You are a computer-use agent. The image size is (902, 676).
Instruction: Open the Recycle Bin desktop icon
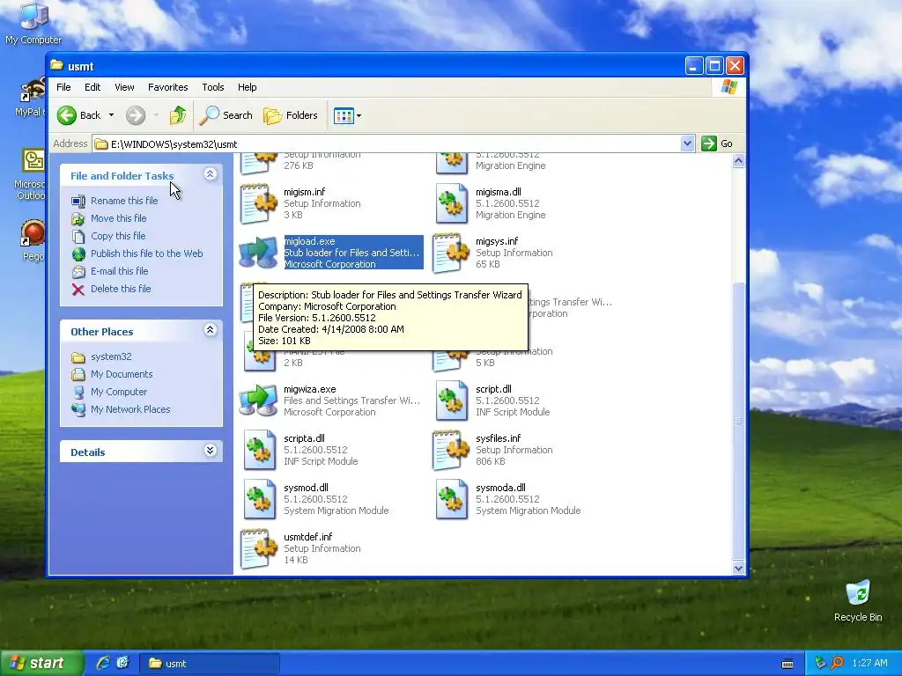(x=858, y=601)
